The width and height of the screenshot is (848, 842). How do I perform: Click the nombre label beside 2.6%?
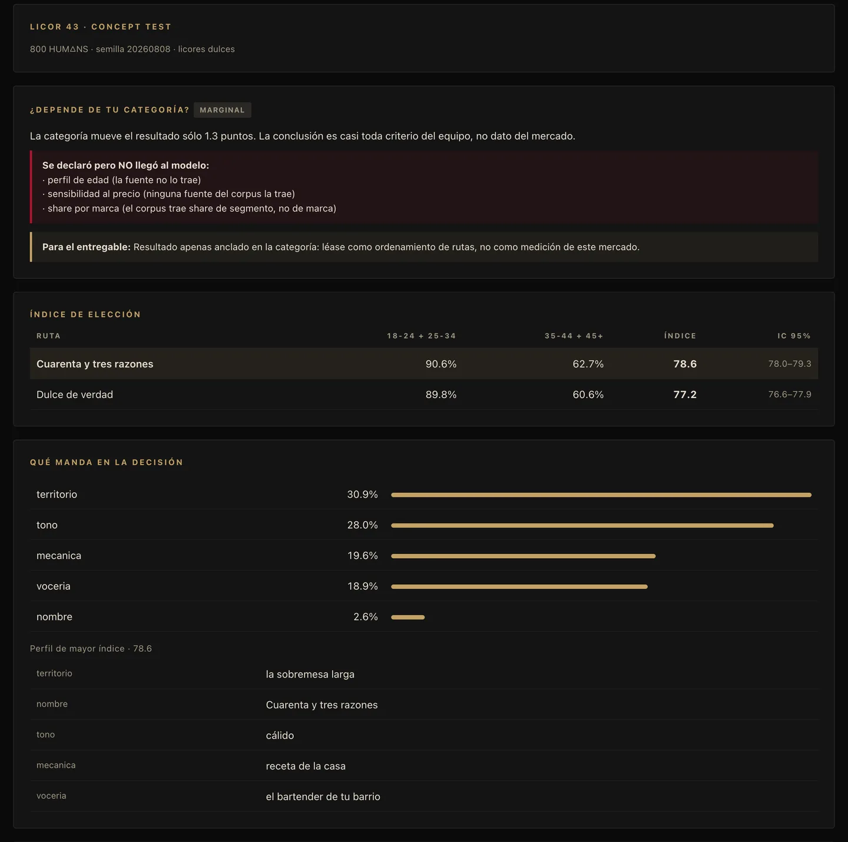pyautogui.click(x=54, y=617)
